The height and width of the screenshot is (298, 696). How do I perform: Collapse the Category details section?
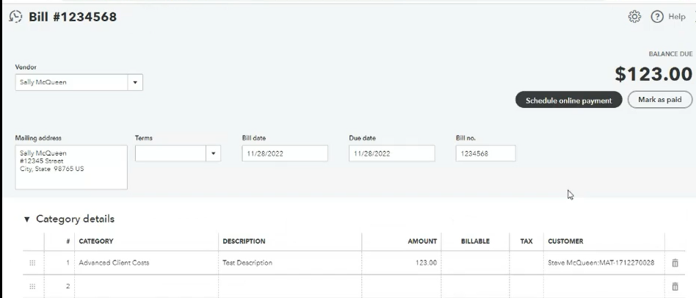[27, 219]
